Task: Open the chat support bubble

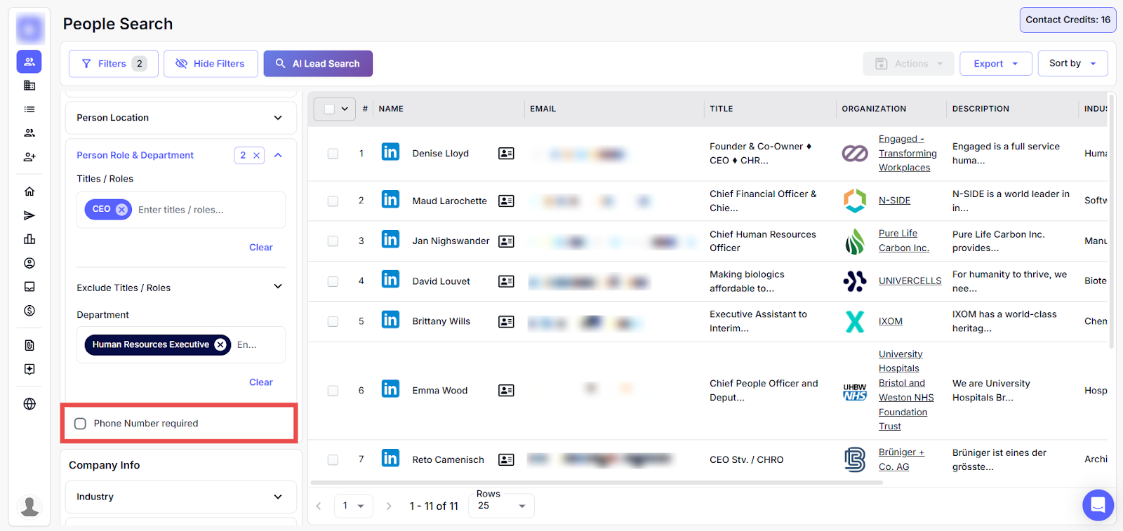Action: pyautogui.click(x=1098, y=505)
